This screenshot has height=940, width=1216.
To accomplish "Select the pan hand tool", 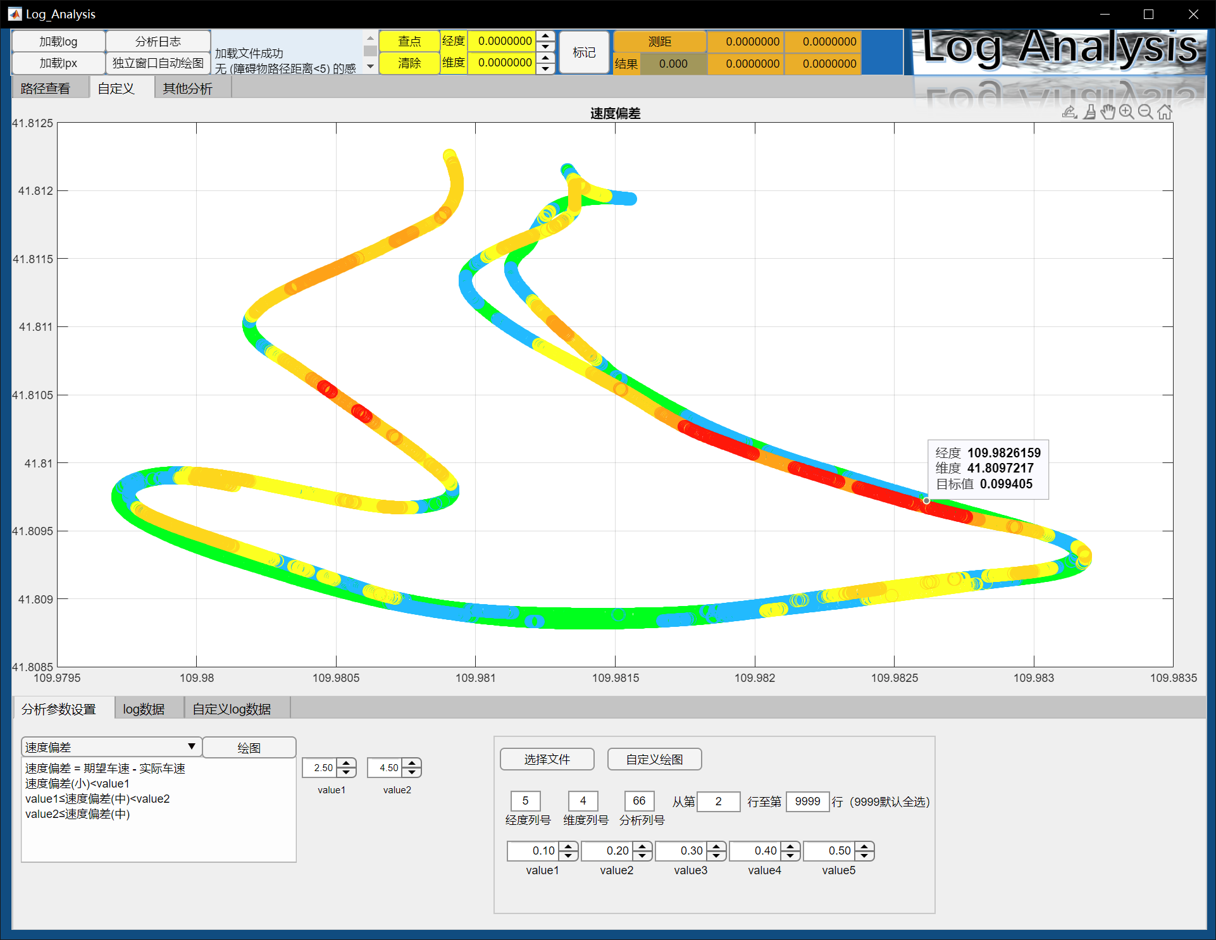I will [1108, 113].
